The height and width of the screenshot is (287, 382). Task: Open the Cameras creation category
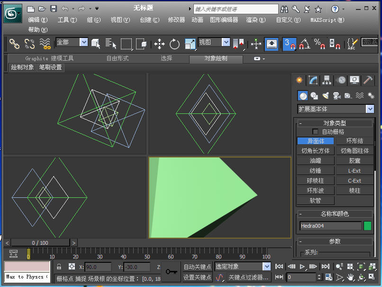click(337, 95)
